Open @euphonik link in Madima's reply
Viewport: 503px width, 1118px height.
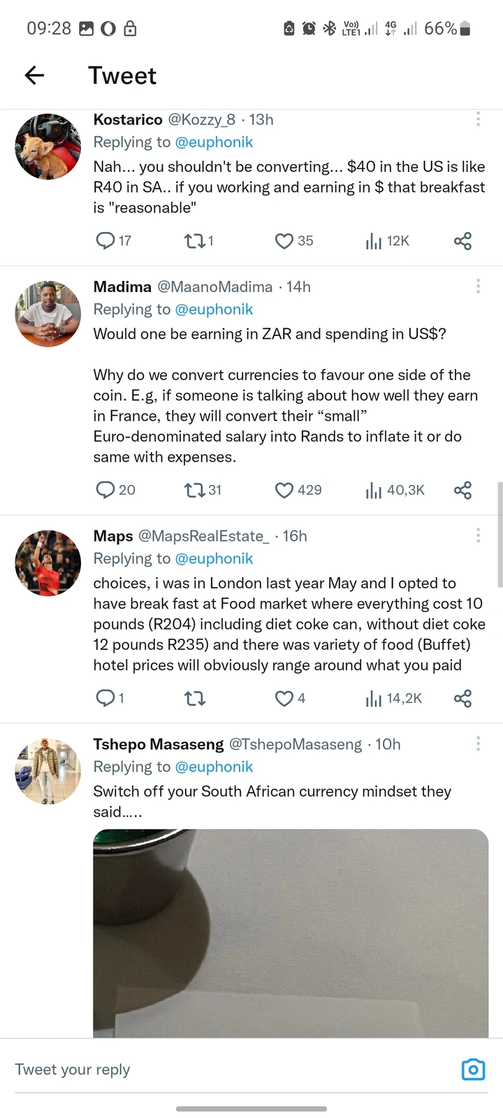(x=214, y=309)
